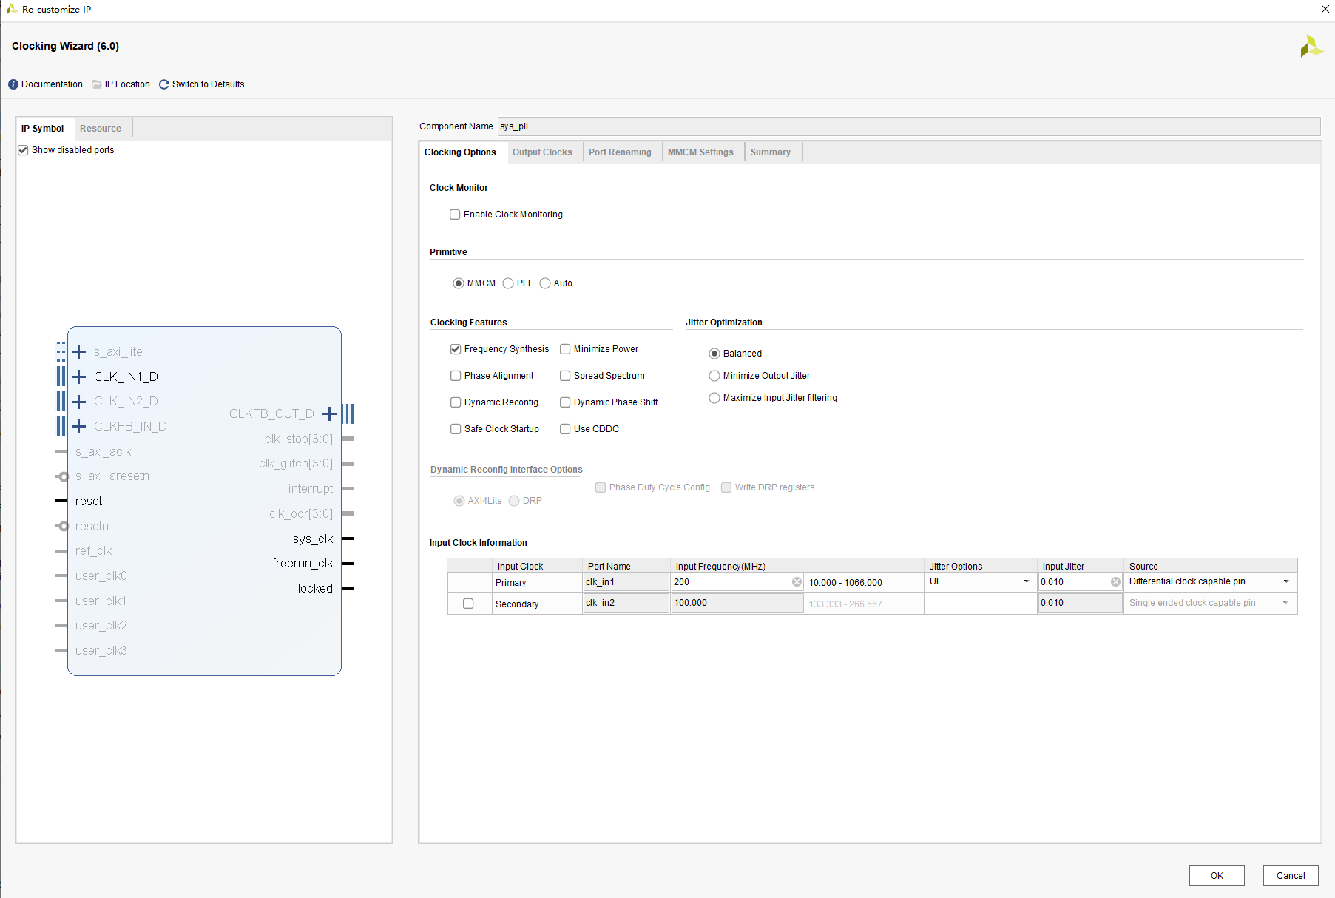
Task: Expand the s_axi_lite port plus icon
Action: [x=79, y=351]
